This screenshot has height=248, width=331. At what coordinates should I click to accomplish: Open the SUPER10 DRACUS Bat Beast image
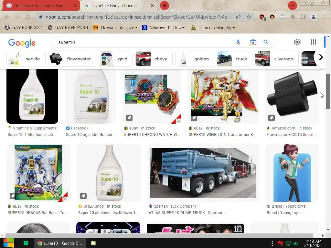click(x=38, y=173)
